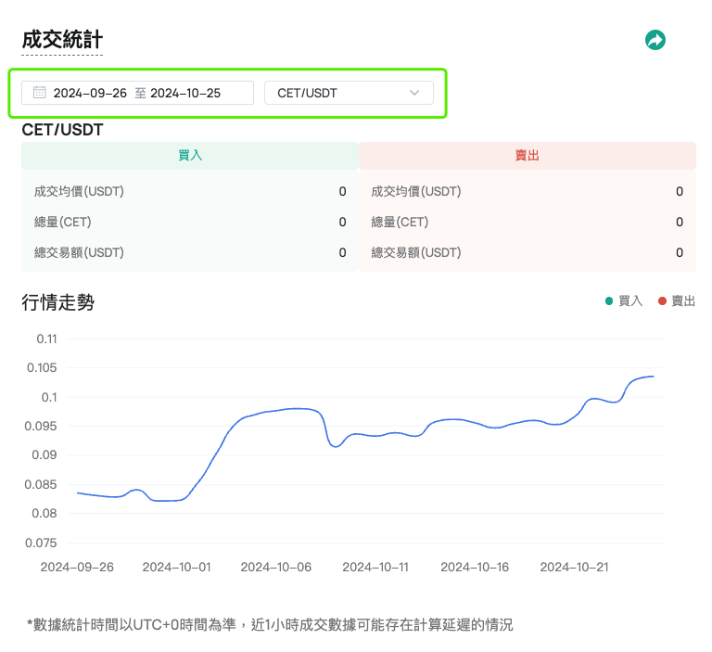
Task: Select the start date 2024-09-26
Action: tap(90, 93)
